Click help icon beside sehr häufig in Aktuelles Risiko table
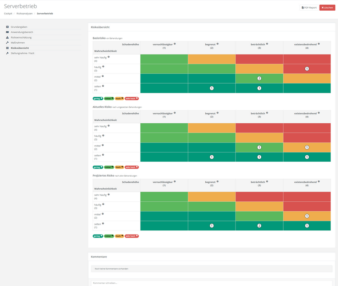Viewport: 338px width, 286px height. coord(109,126)
